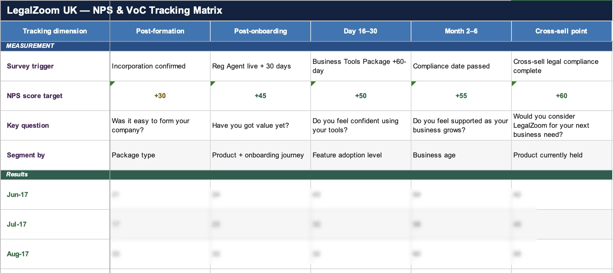Select the +60 NPS target value

point(561,96)
